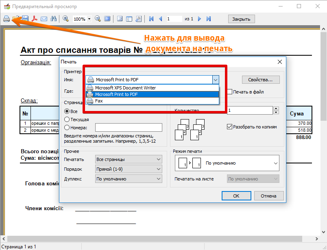Select Microsoft Print to PDF in the printer list
327x250 pixels.
click(153, 94)
